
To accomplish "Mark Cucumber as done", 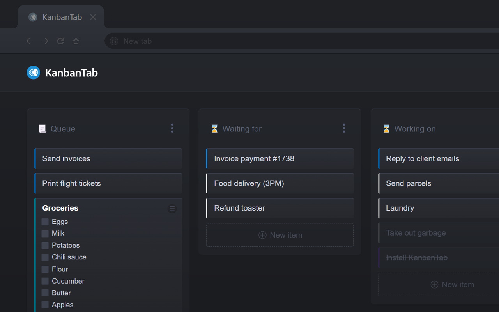I will 45,281.
